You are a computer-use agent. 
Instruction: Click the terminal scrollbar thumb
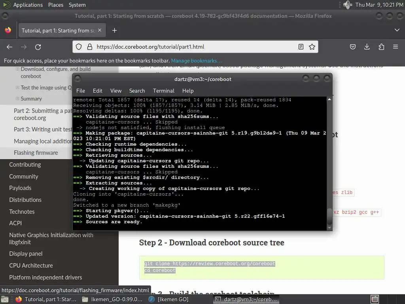pos(329,217)
